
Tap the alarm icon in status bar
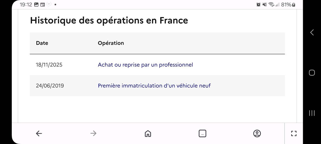pyautogui.click(x=258, y=5)
